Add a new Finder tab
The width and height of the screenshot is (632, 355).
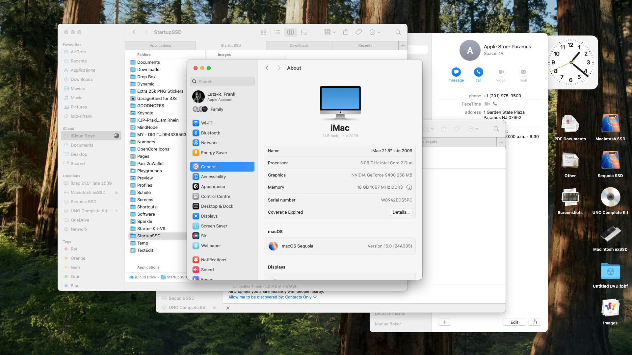(403, 46)
